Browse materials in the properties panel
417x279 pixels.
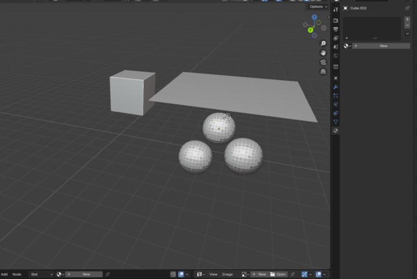click(348, 46)
